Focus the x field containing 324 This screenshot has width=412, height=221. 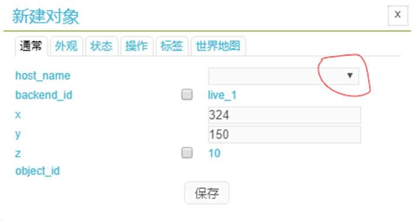285,115
